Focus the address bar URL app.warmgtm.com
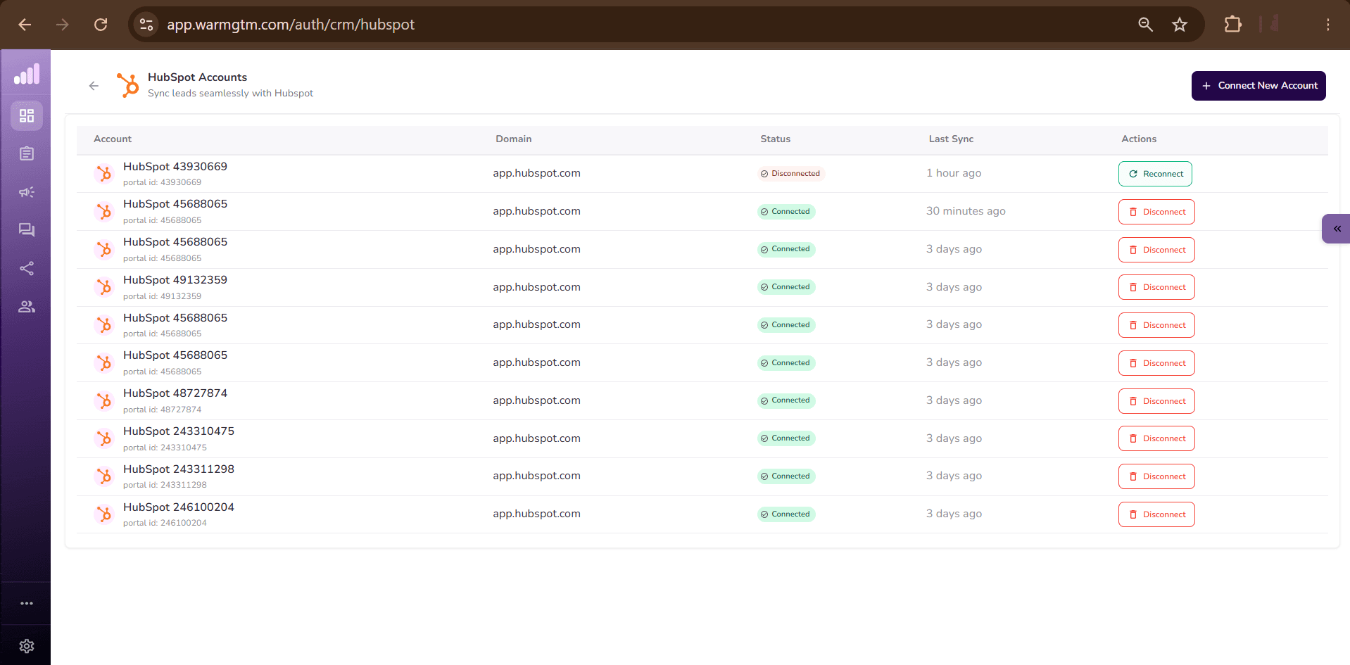The width and height of the screenshot is (1350, 665). tap(291, 25)
